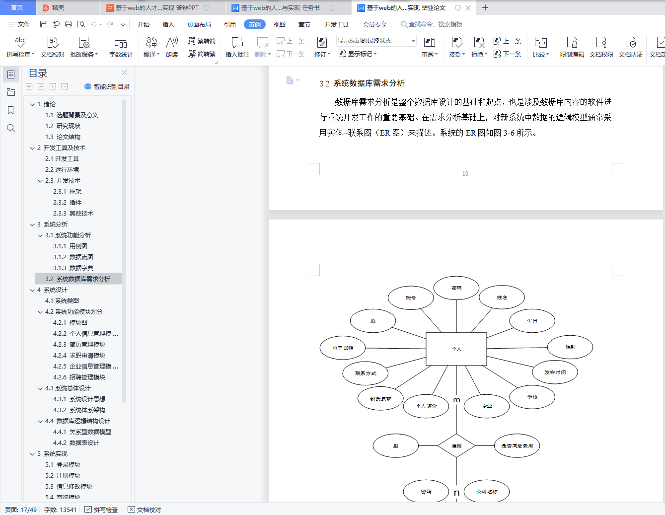Open the outline (目录) sidebar icon

[x=10, y=74]
